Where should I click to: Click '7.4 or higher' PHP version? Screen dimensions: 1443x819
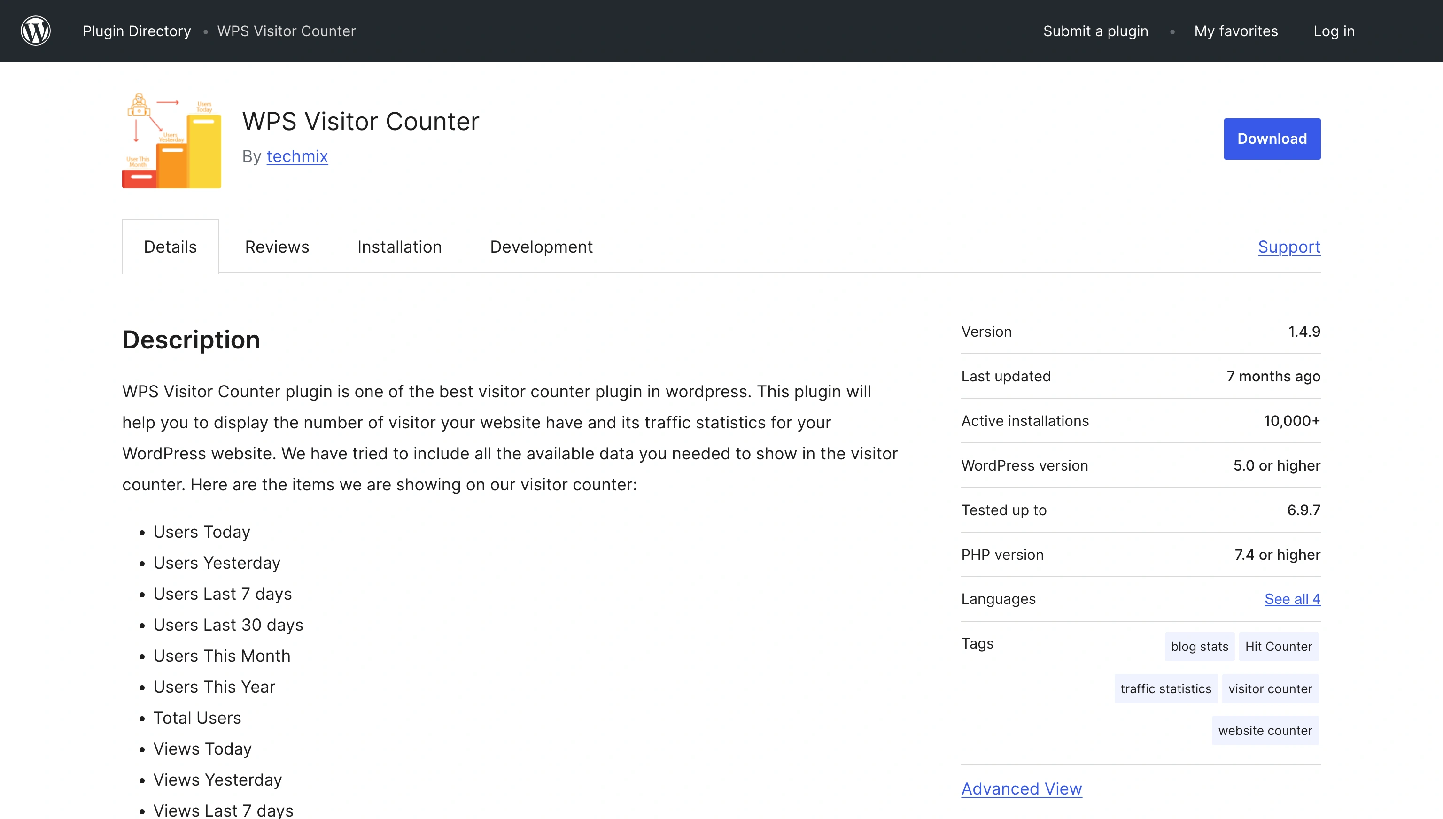point(1277,555)
